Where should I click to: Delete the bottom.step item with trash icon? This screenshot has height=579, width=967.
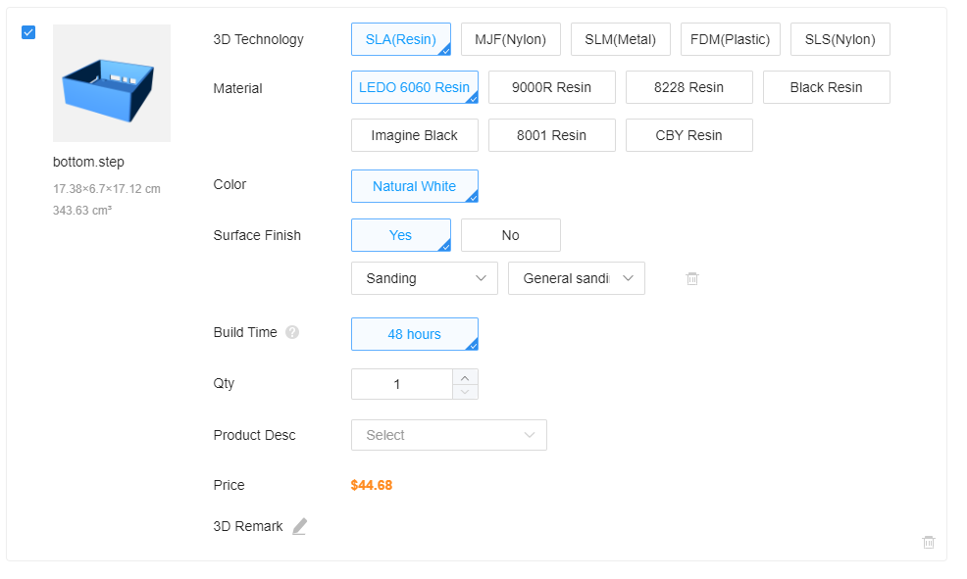(x=929, y=542)
